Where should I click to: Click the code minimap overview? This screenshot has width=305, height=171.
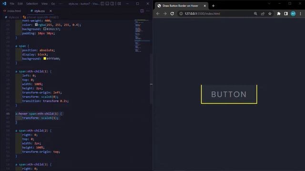[142, 36]
